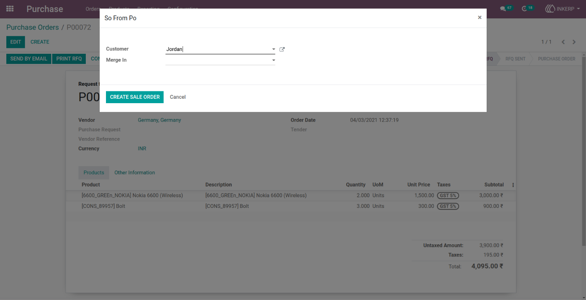Sort by the Subtotal column header
The width and height of the screenshot is (586, 300).
[494, 185]
